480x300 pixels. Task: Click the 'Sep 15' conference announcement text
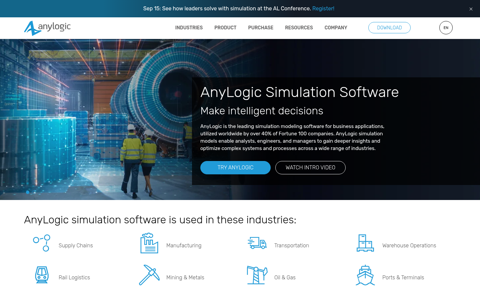[228, 9]
